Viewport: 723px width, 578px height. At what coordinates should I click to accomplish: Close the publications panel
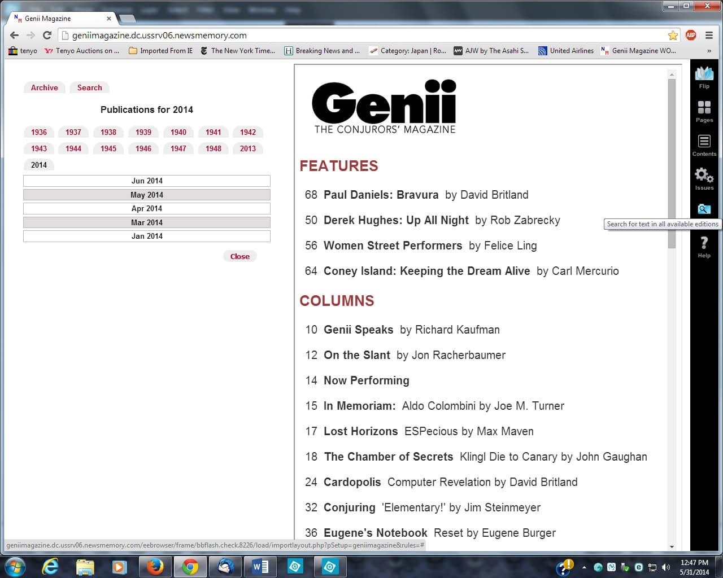239,256
